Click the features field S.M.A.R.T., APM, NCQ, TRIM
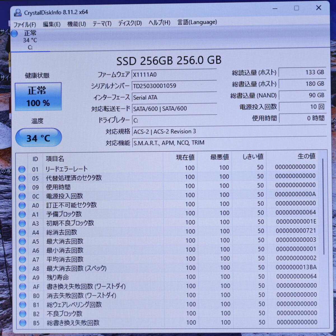 tap(229, 143)
